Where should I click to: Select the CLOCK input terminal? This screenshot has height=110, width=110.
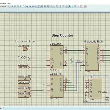tap(29, 59)
